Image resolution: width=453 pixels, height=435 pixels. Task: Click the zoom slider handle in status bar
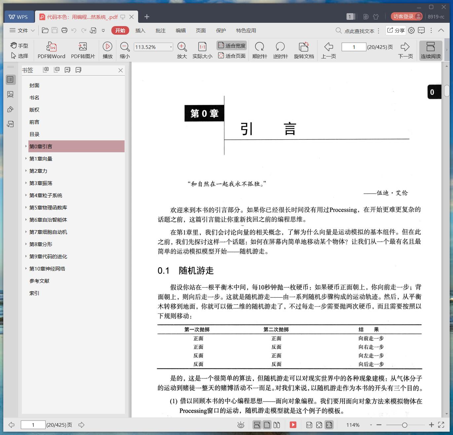point(404,425)
